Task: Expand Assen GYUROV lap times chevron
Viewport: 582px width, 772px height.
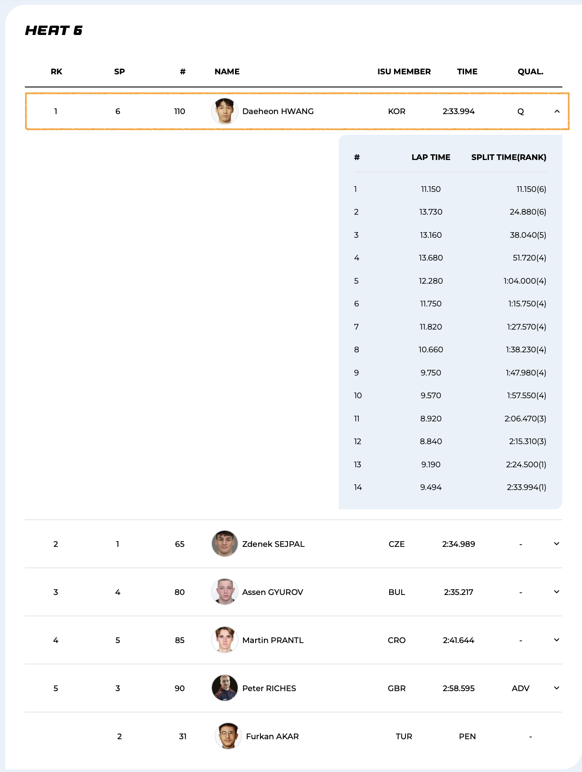Action: click(557, 592)
